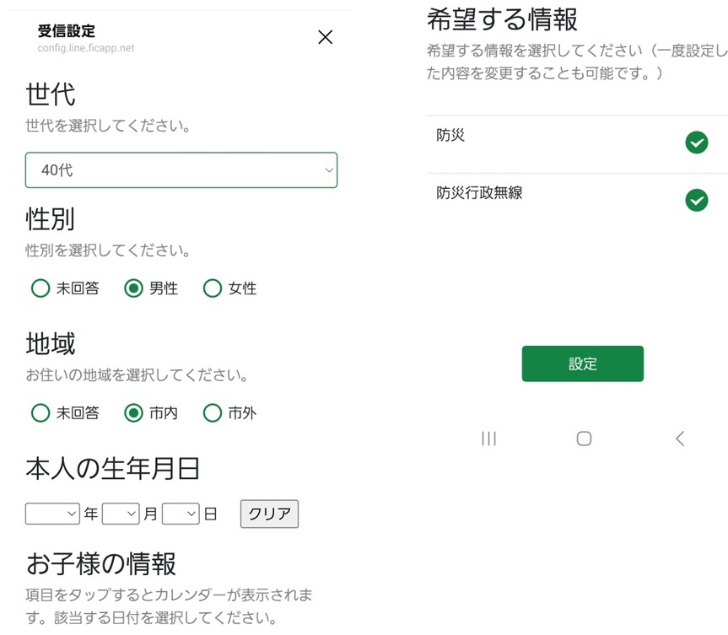Open the birth year (年) dropdown
The image size is (728, 635).
52,514
